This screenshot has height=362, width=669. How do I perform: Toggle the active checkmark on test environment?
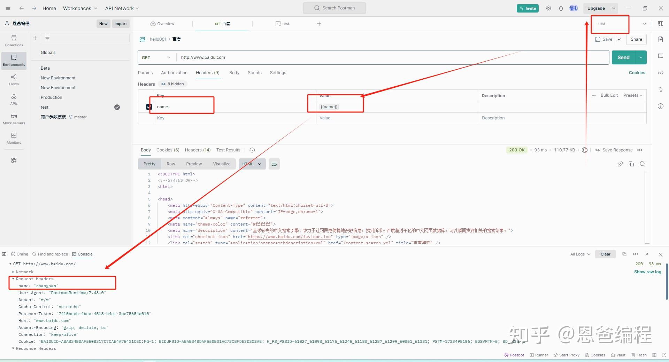pyautogui.click(x=117, y=107)
